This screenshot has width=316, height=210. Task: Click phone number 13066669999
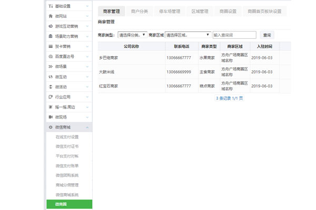click(x=179, y=72)
